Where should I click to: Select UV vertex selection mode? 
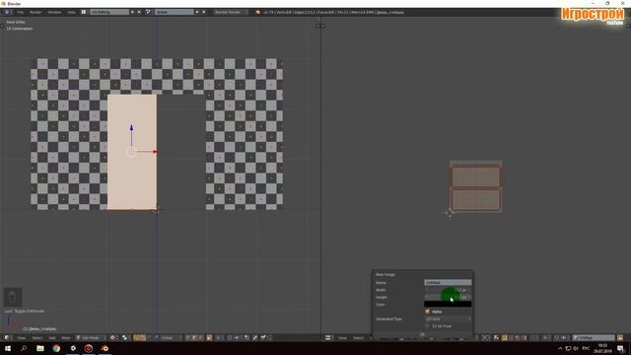(504, 337)
